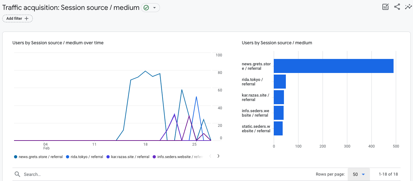413x181 pixels.
Task: Click the news.grets.store legend color dot
Action: point(16,157)
